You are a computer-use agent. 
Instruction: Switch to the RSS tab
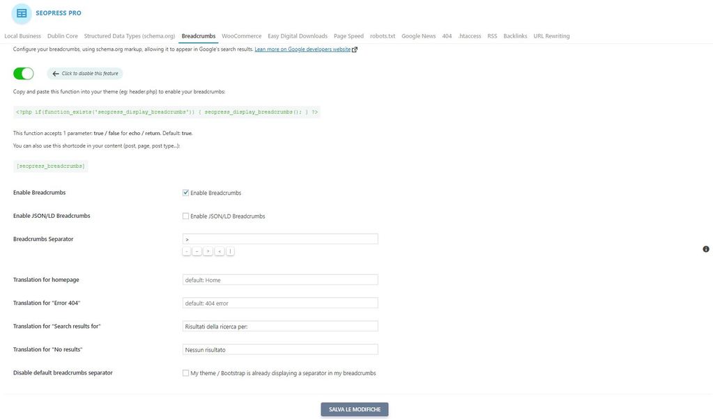[492, 36]
